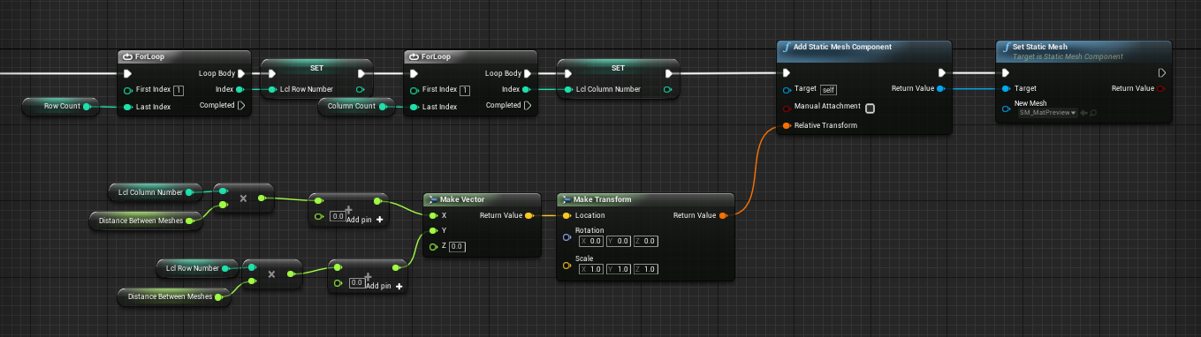Image resolution: width=1201 pixels, height=337 pixels.
Task: Click Return Value pin on Add Static Mesh Component
Action: 940,89
